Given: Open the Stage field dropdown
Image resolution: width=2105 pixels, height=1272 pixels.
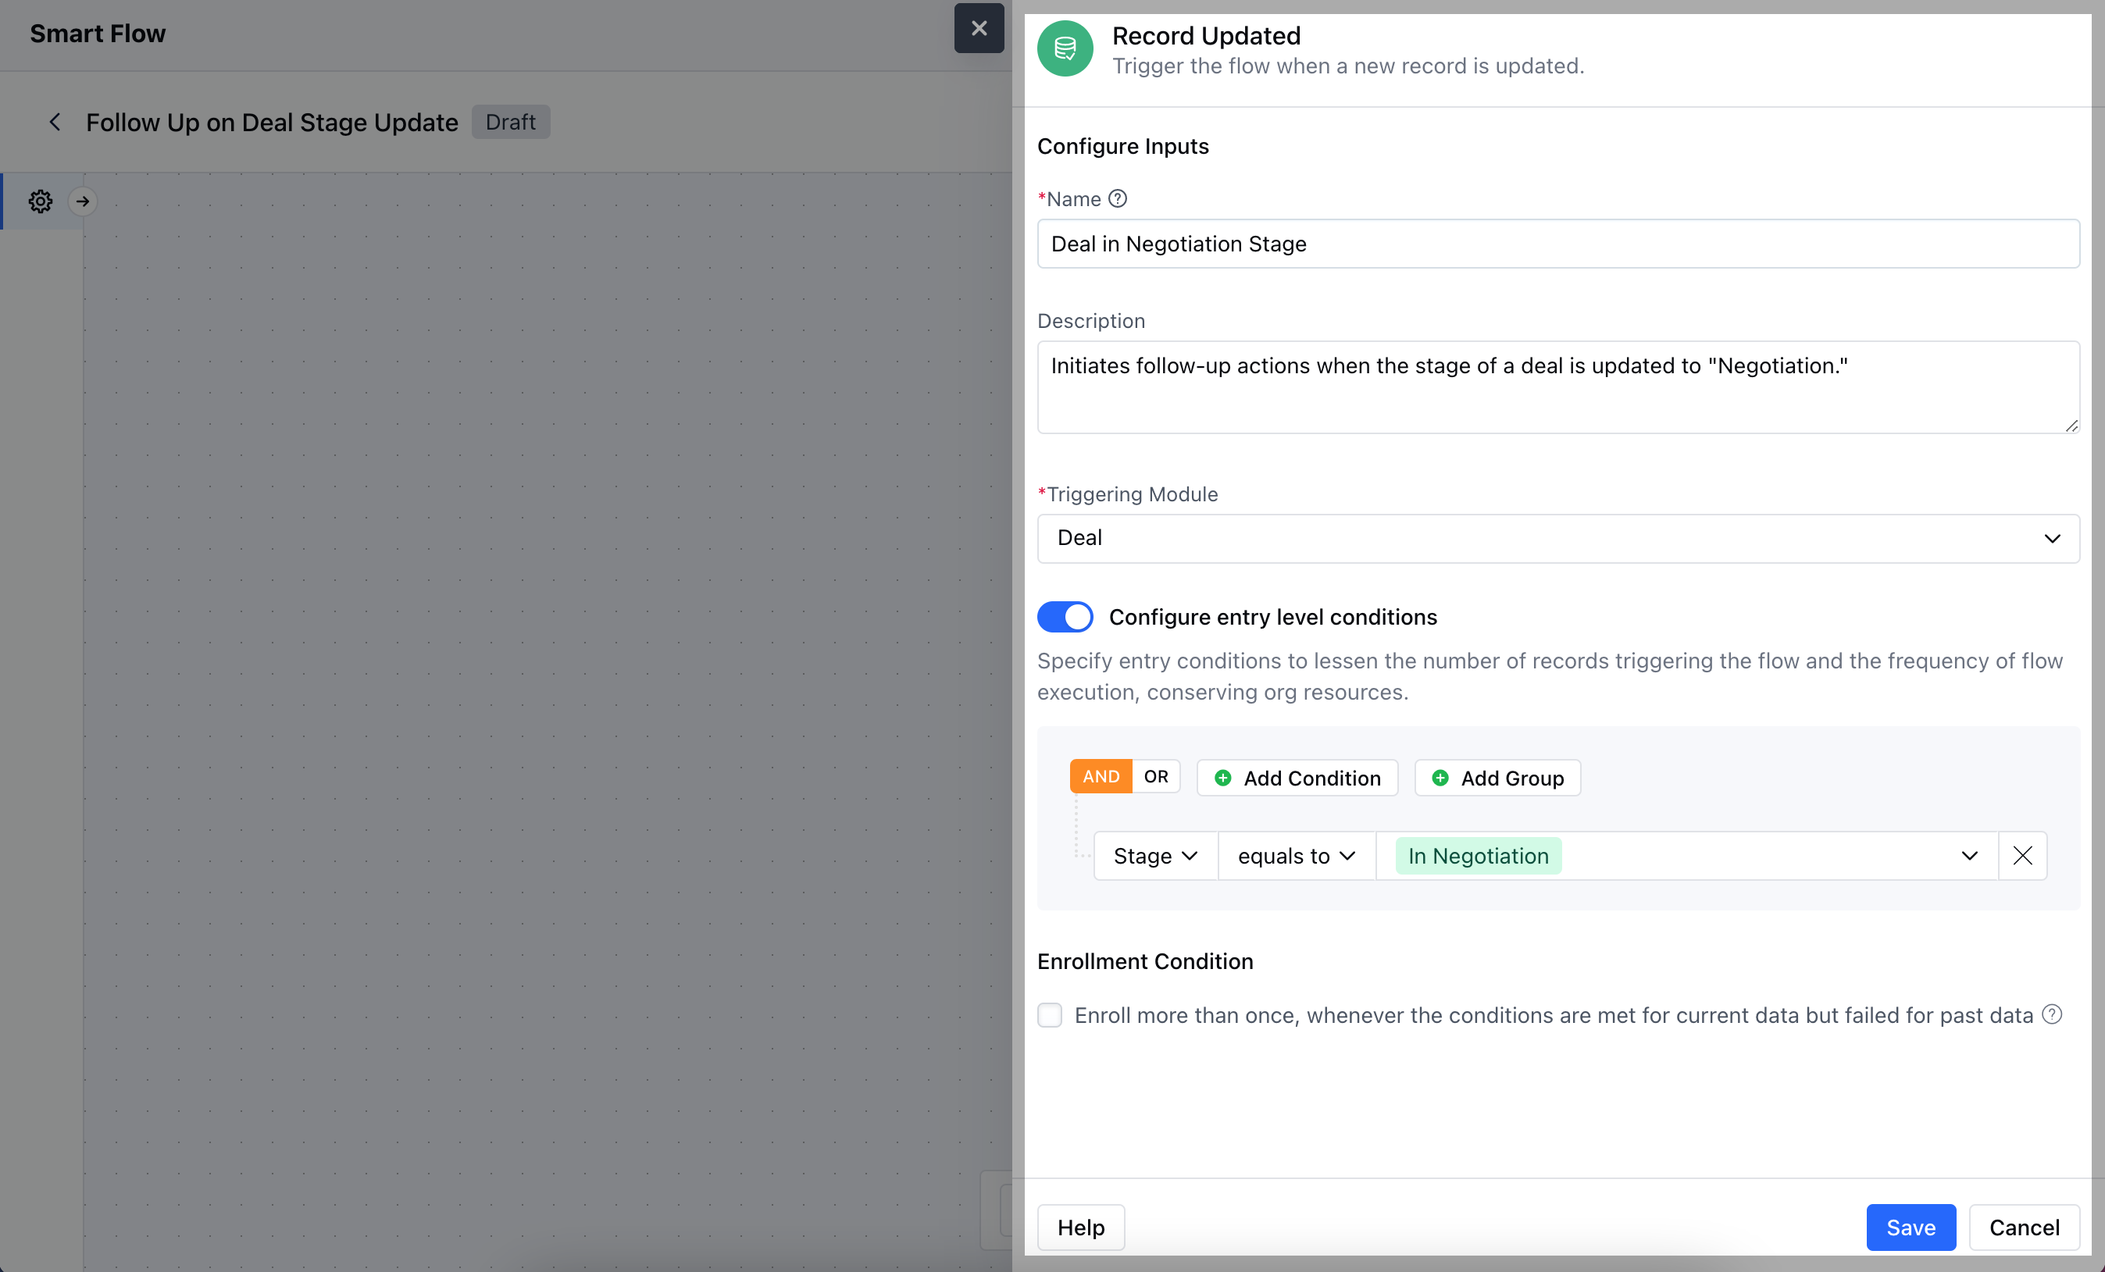Looking at the screenshot, I should 1155,856.
